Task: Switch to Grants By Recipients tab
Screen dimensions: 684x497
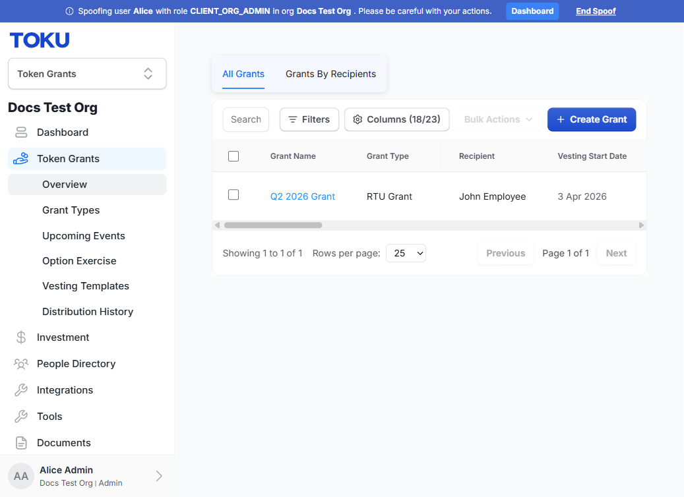Action: pyautogui.click(x=330, y=74)
